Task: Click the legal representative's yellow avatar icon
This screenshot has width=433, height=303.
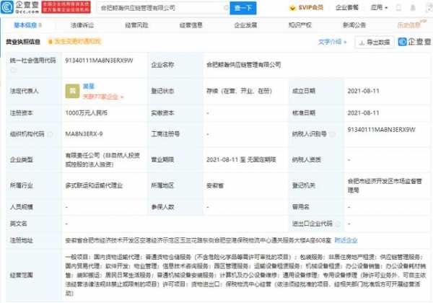Action: (x=72, y=92)
